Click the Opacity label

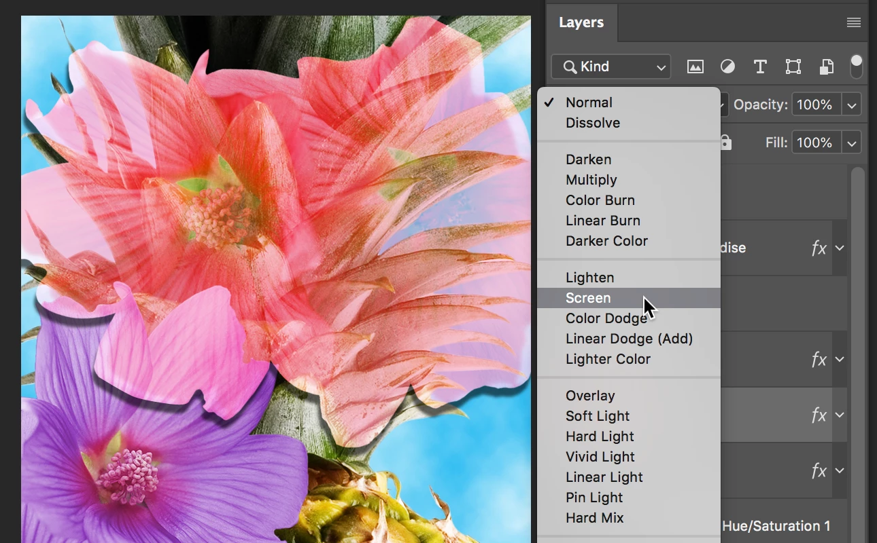[761, 105]
